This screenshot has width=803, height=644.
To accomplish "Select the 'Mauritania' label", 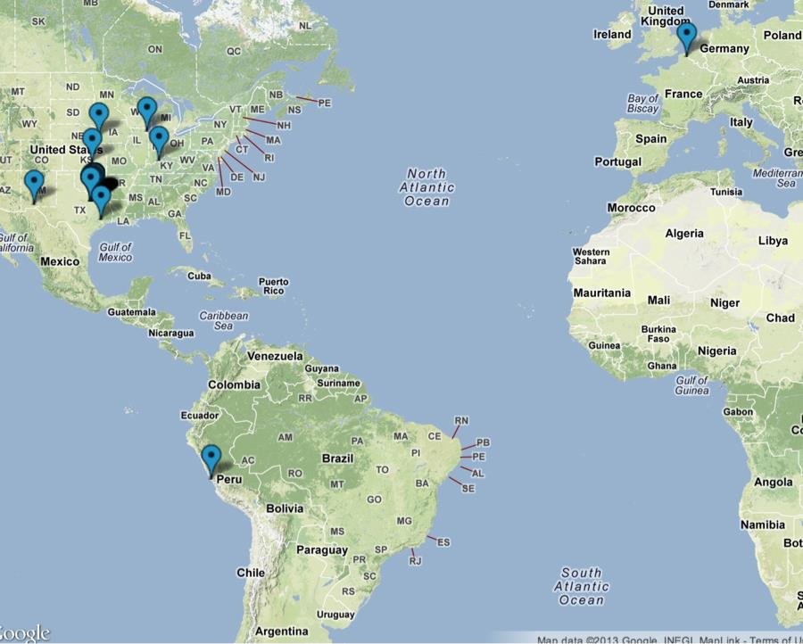I will [601, 293].
